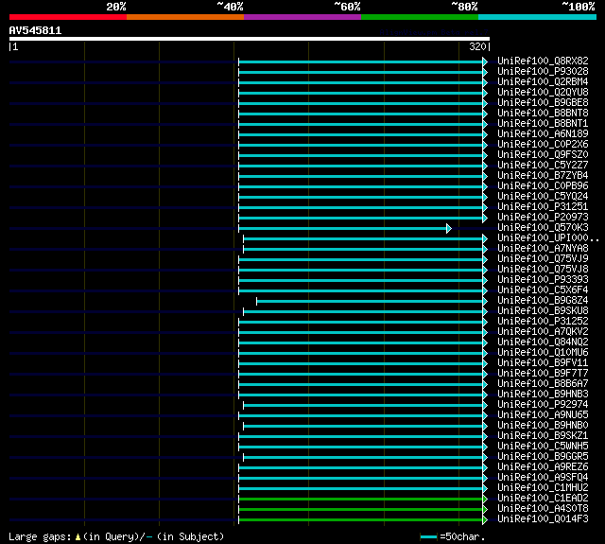Click the red 20% identity legend segment
The height and width of the screenshot is (544, 605).
point(68,17)
